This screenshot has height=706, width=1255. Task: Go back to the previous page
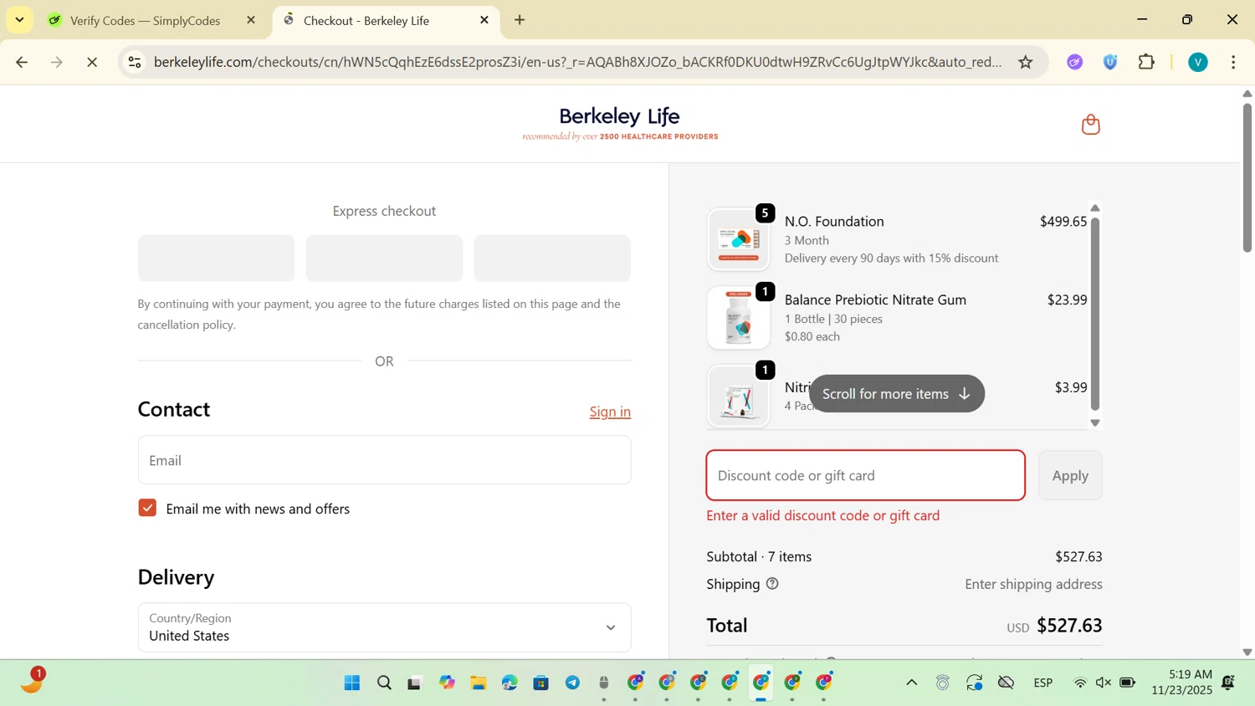tap(22, 62)
